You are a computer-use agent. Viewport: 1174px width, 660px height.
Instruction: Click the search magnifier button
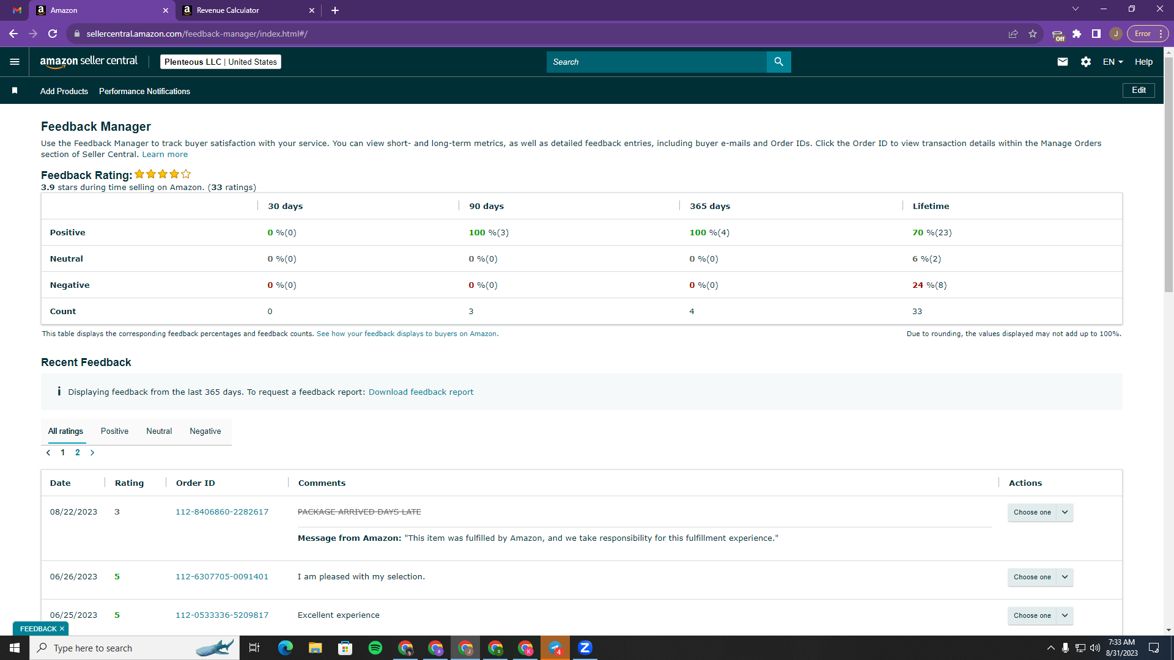coord(778,62)
